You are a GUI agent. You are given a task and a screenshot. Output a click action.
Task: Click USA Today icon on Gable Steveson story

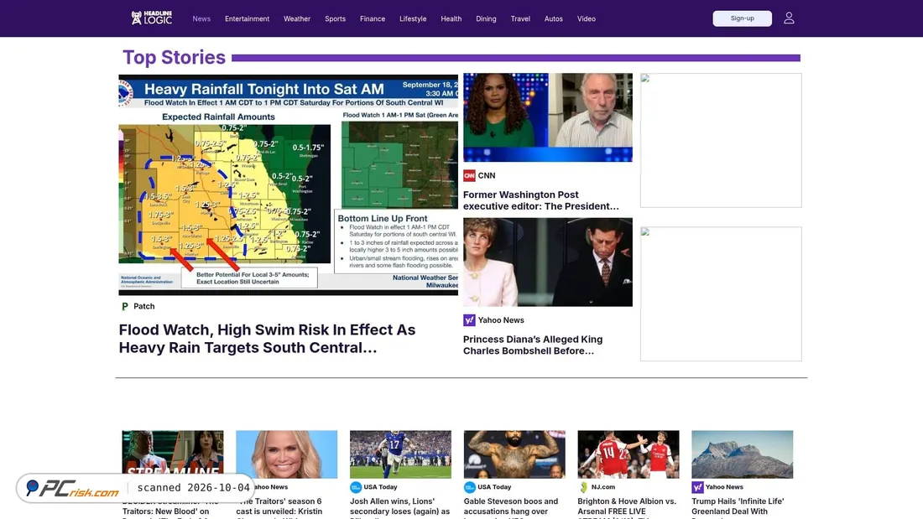[469, 487]
